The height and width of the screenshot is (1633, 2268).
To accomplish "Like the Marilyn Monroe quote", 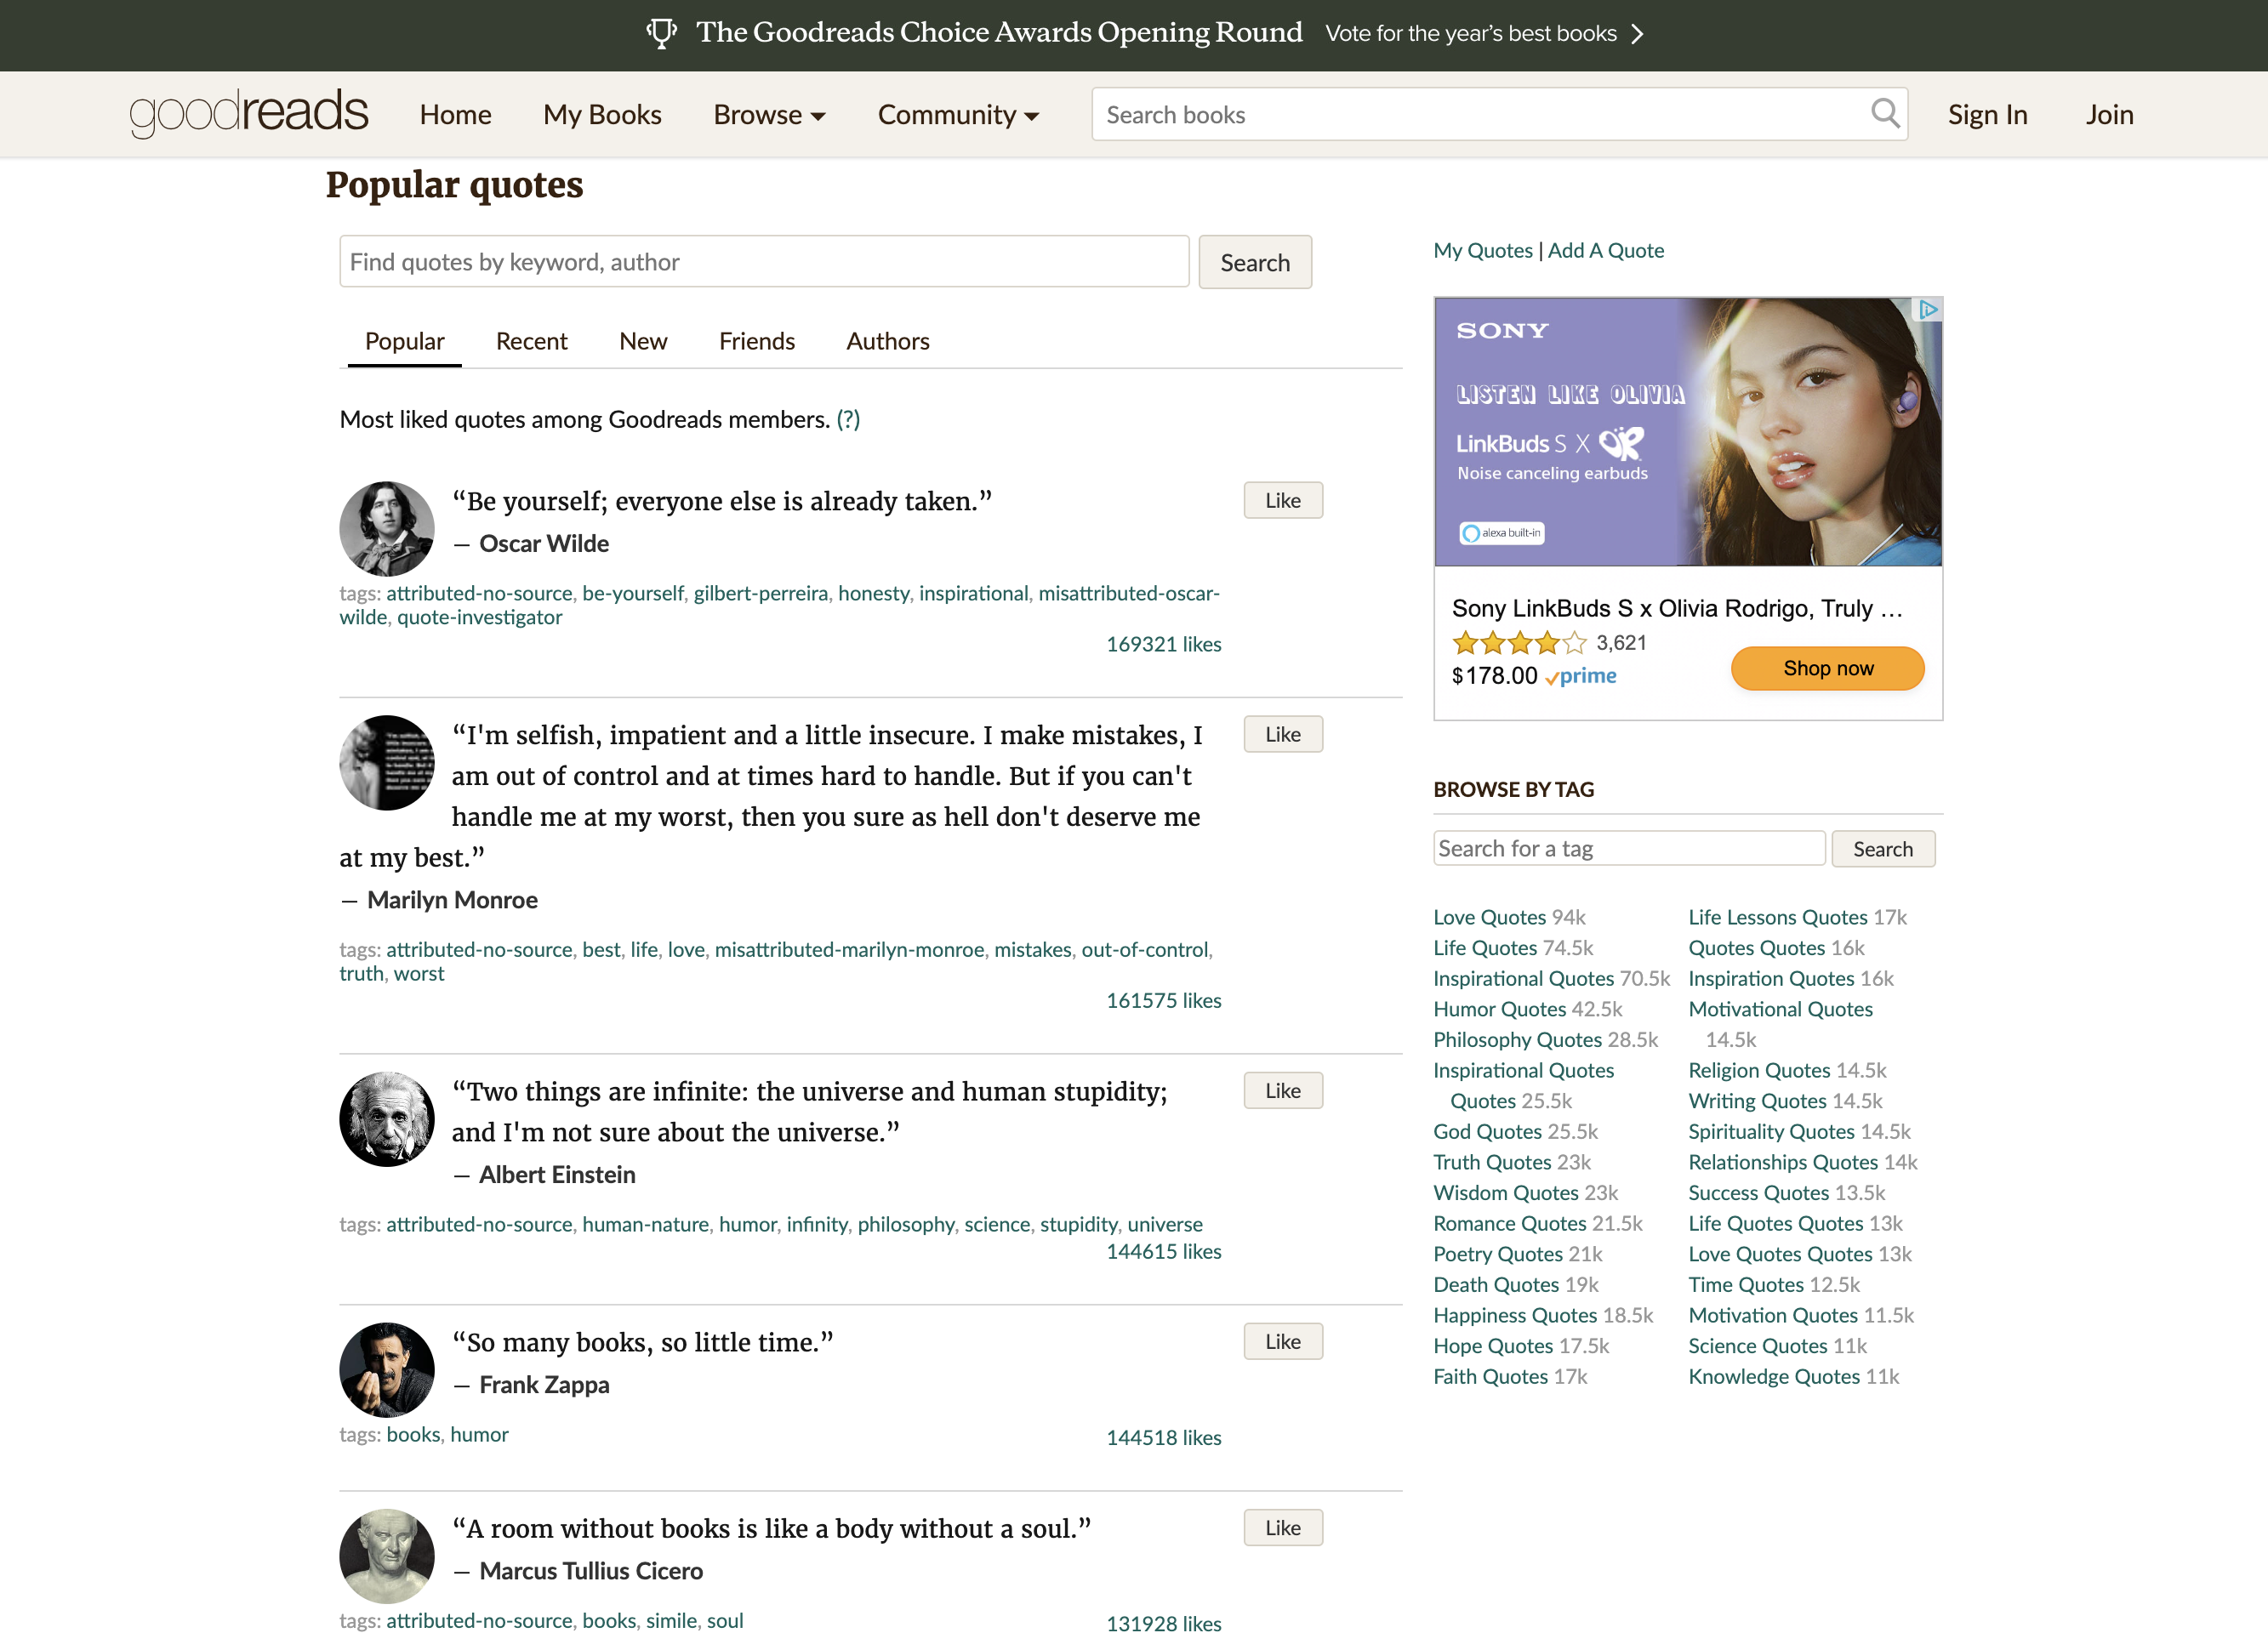I will point(1282,733).
